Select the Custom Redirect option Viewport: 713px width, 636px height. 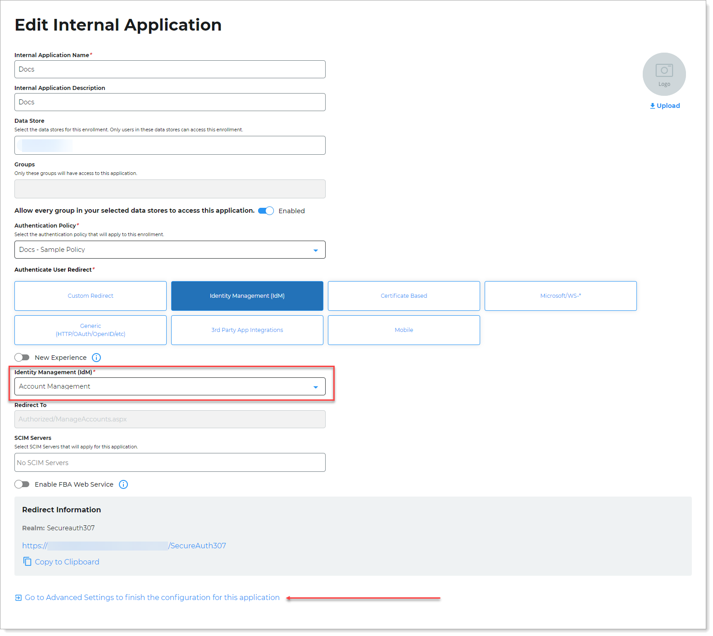pos(91,296)
